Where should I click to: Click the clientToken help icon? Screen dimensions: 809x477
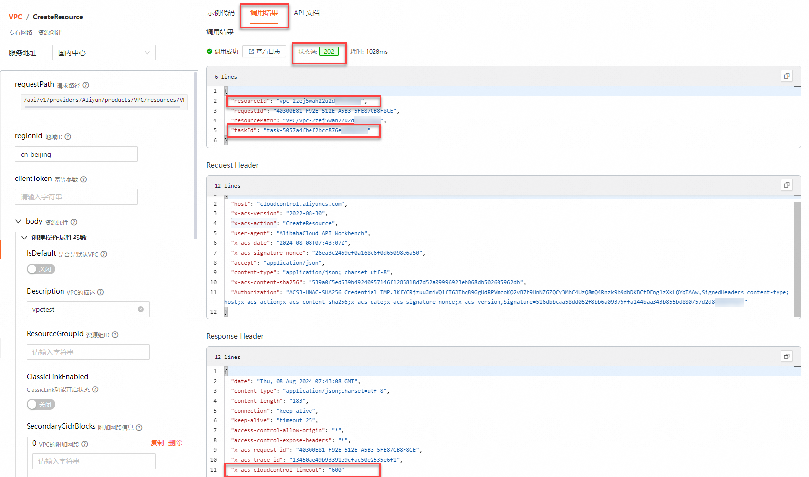click(x=84, y=179)
